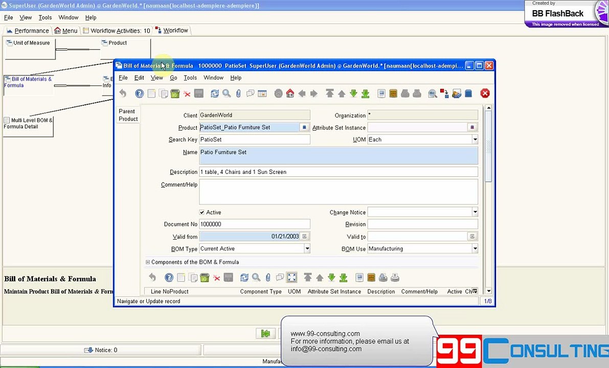609x368 pixels.
Task: Create a new record in main BOM toolbar
Action: (x=151, y=94)
